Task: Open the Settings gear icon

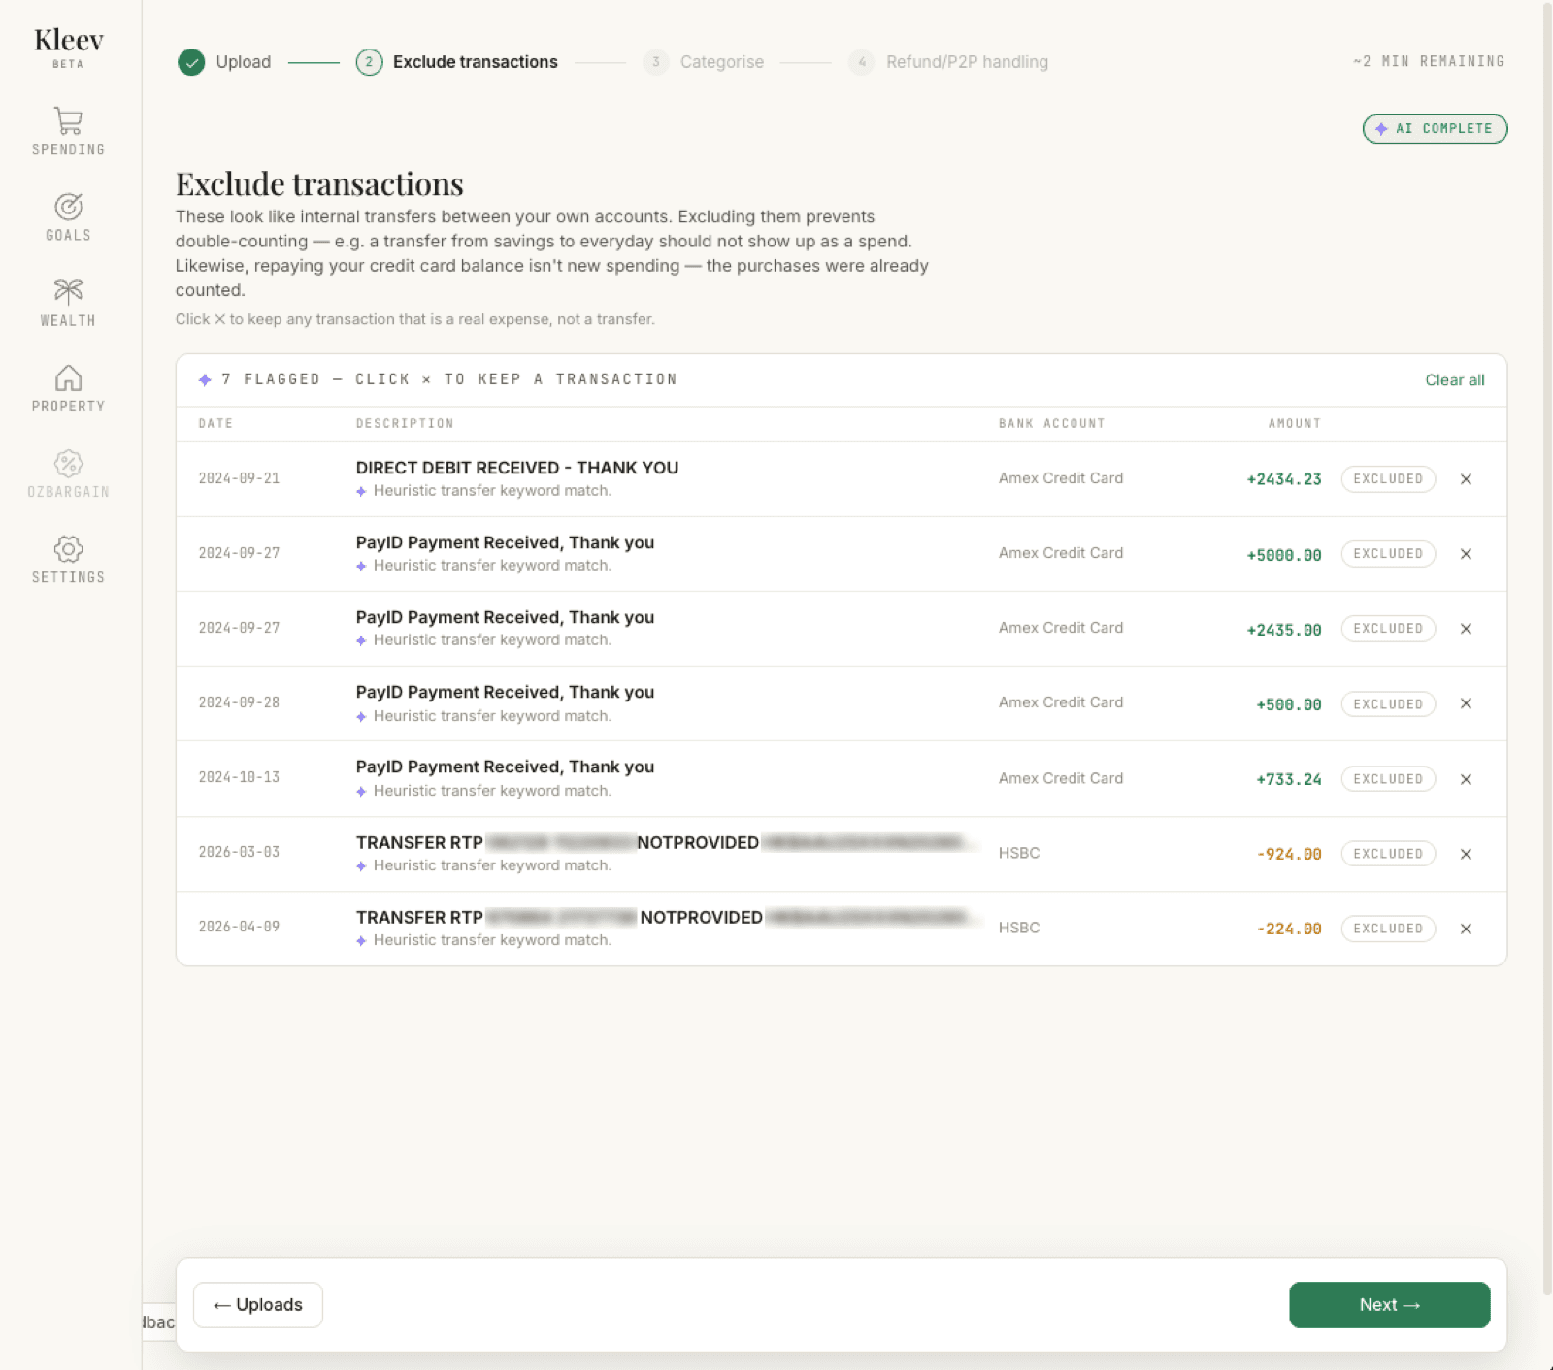Action: [x=68, y=549]
